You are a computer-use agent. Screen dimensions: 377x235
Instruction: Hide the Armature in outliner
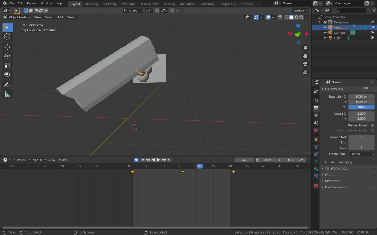click(372, 27)
